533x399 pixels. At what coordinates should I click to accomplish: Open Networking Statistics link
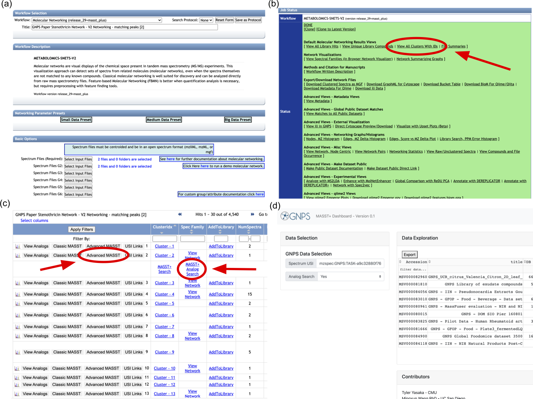point(406,152)
